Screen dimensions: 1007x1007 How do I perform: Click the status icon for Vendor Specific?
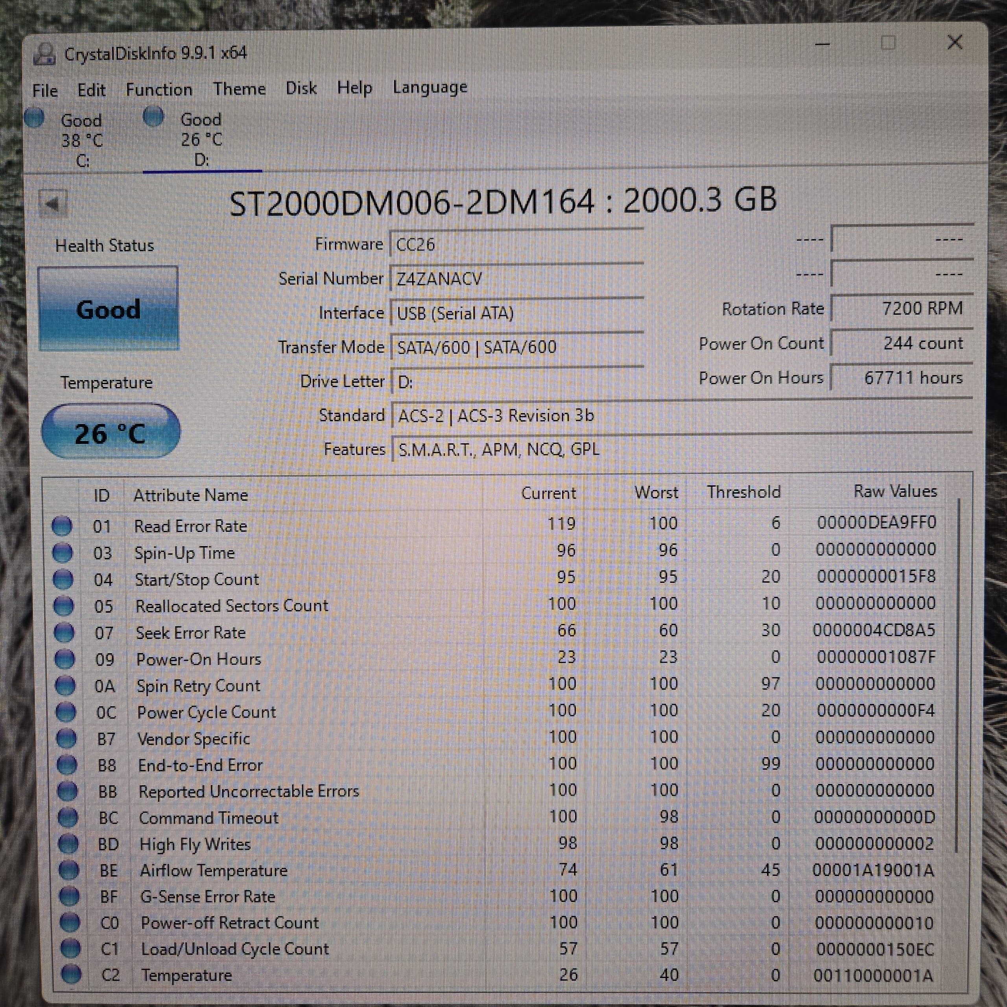point(66,738)
